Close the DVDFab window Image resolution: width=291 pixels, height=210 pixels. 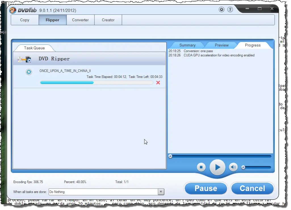pyautogui.click(x=272, y=9)
